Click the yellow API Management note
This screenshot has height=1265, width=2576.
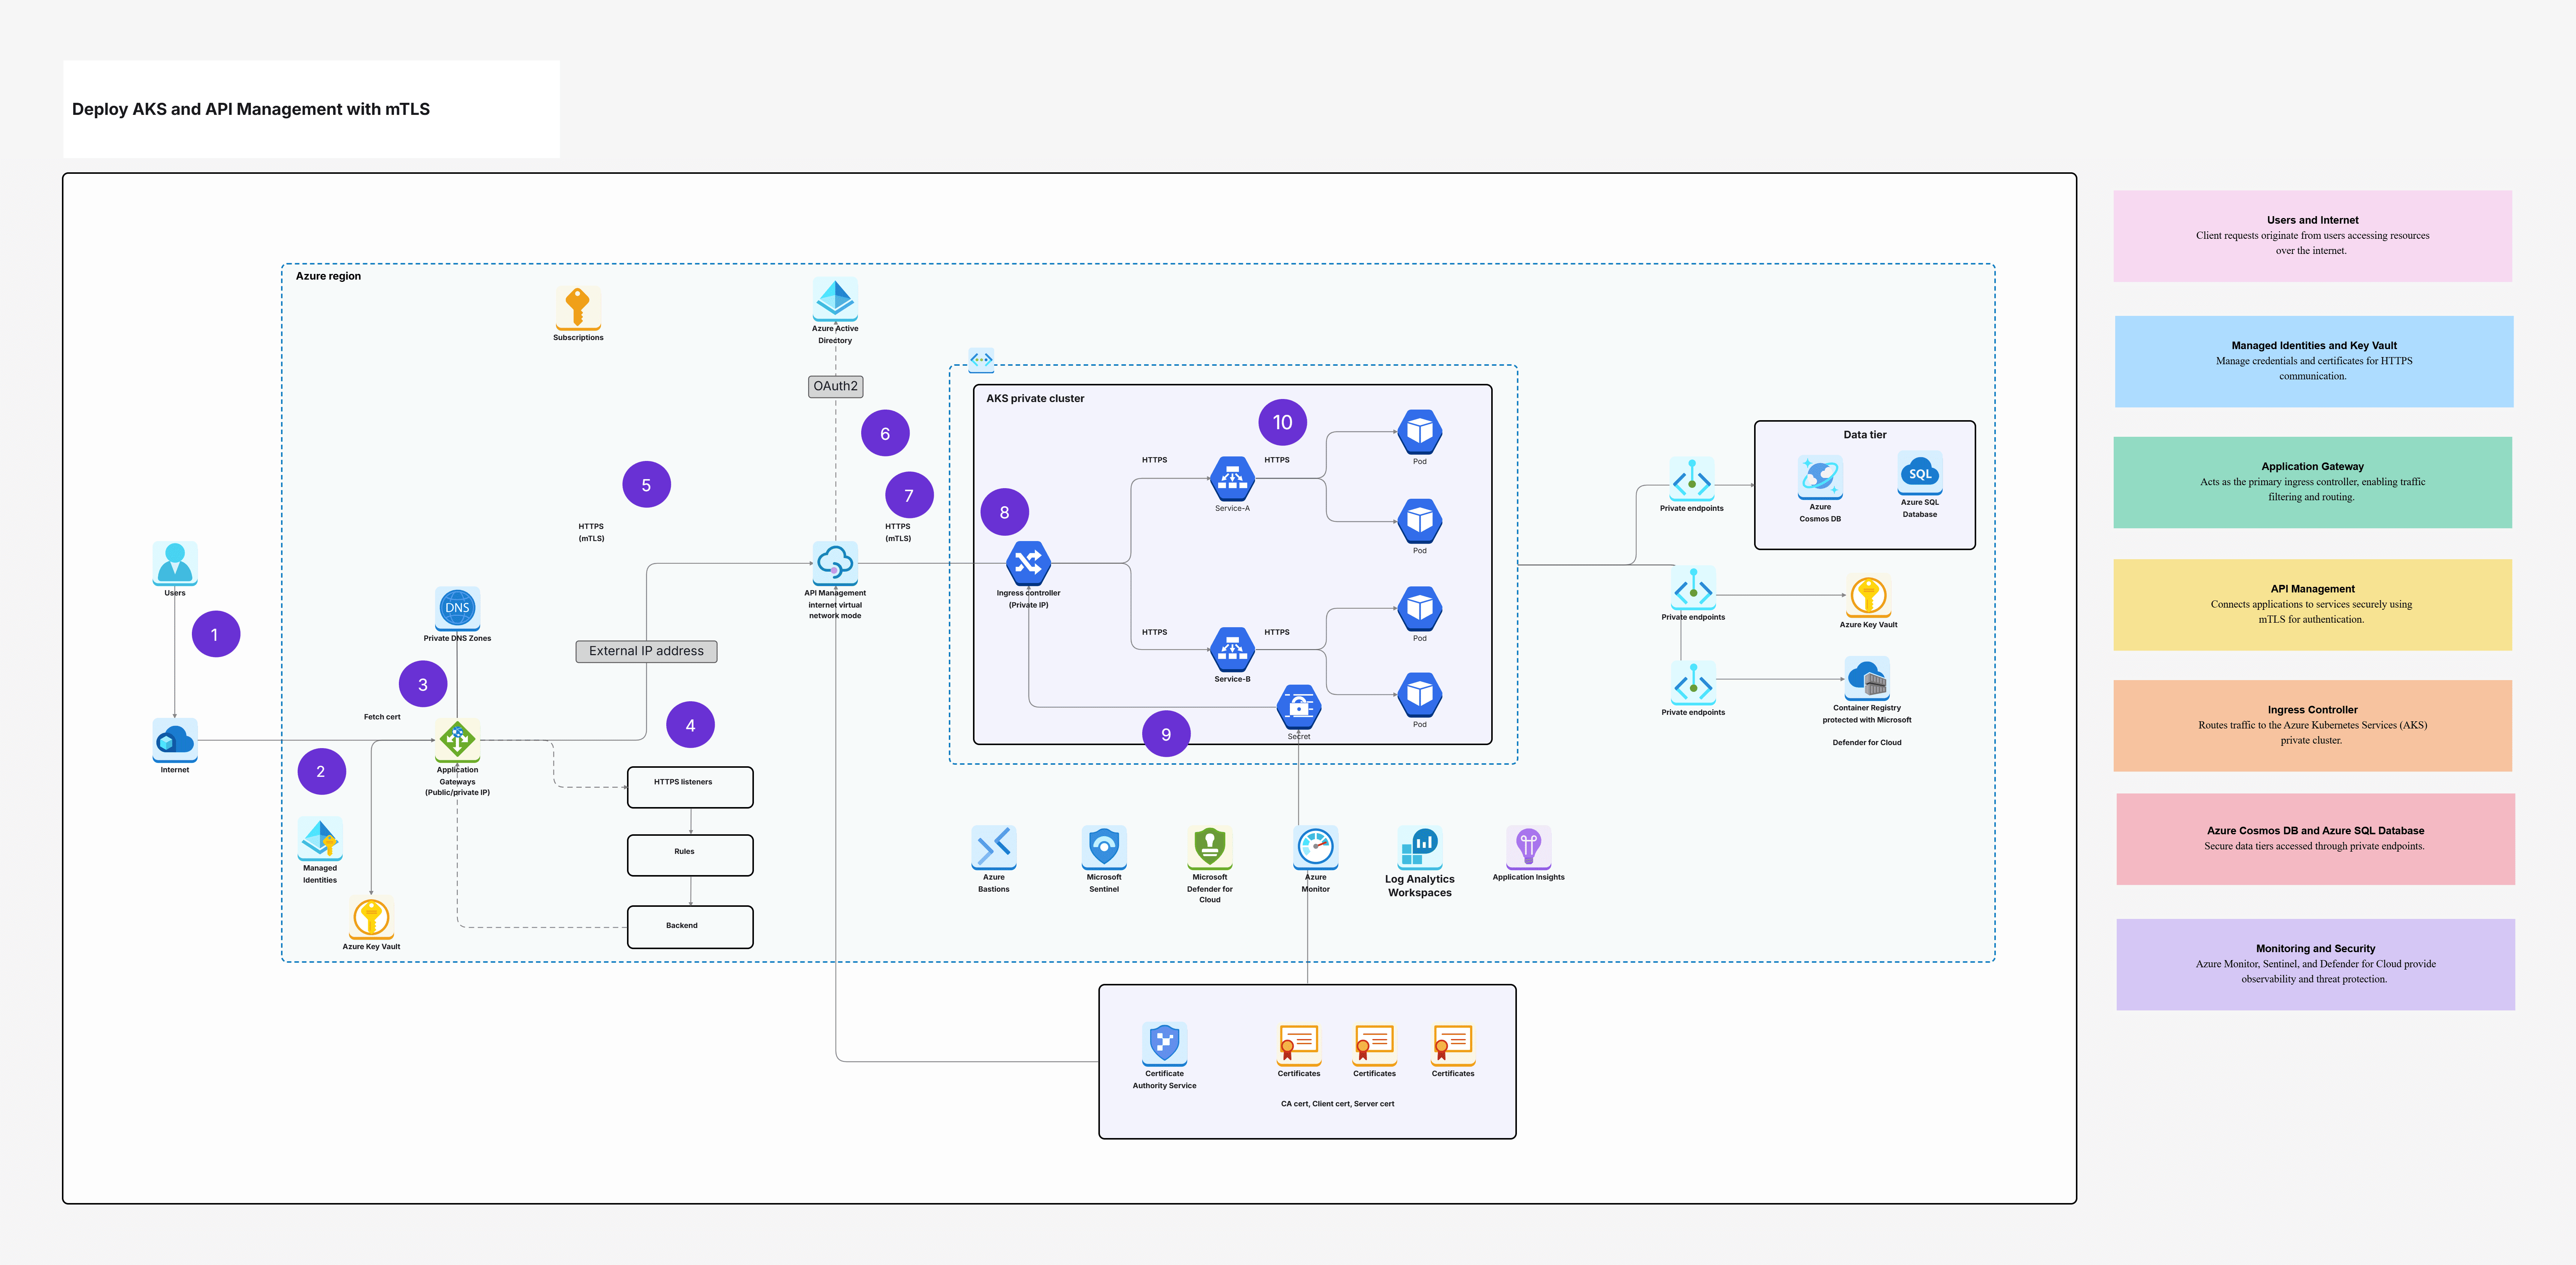[2312, 604]
